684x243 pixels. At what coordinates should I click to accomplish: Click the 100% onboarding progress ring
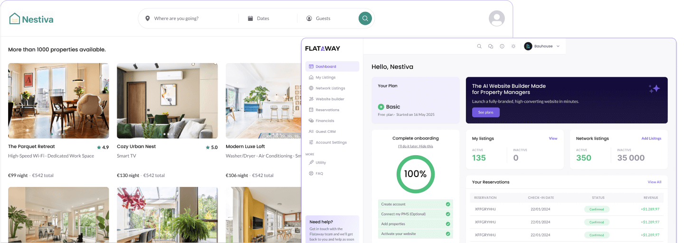tap(415, 174)
